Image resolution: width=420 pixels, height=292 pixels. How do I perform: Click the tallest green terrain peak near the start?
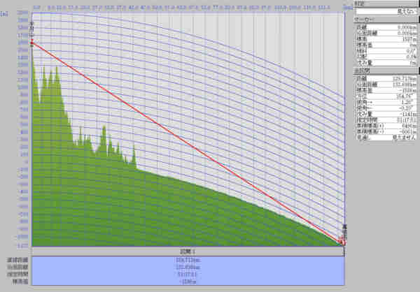[34, 59]
